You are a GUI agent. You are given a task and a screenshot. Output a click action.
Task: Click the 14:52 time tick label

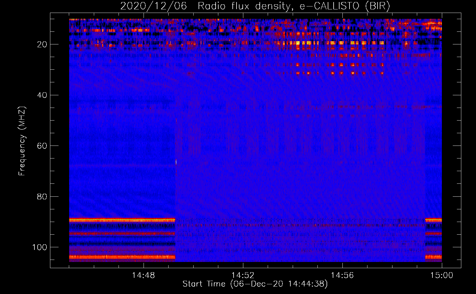243,275
